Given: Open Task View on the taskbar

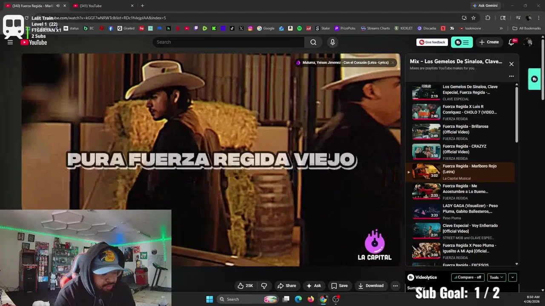Looking at the screenshot, I should click(x=286, y=299).
